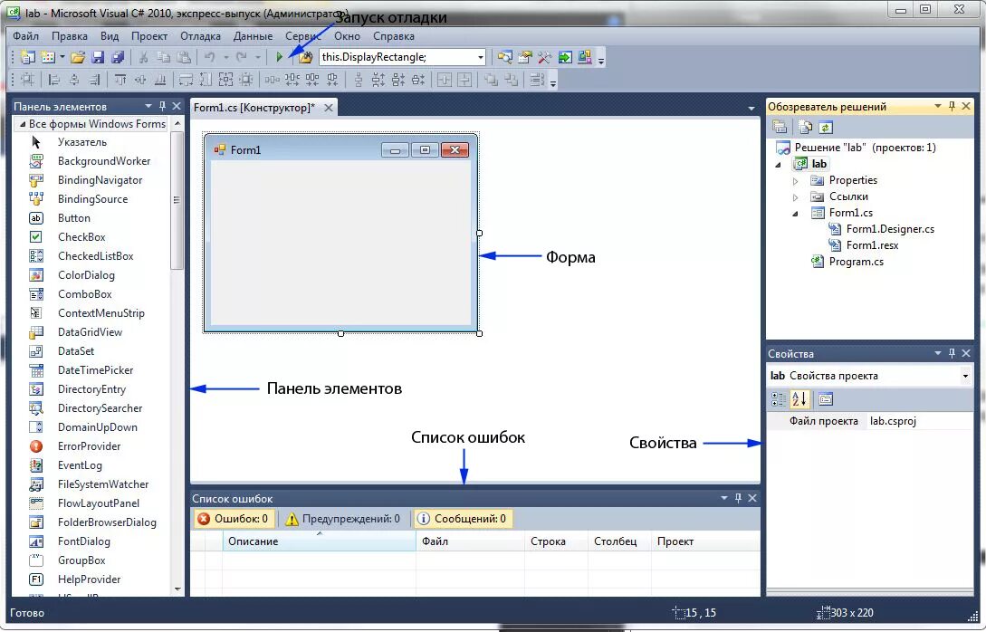Screen dimensions: 986x632
Task: Open the Справка menu
Action: tap(394, 36)
